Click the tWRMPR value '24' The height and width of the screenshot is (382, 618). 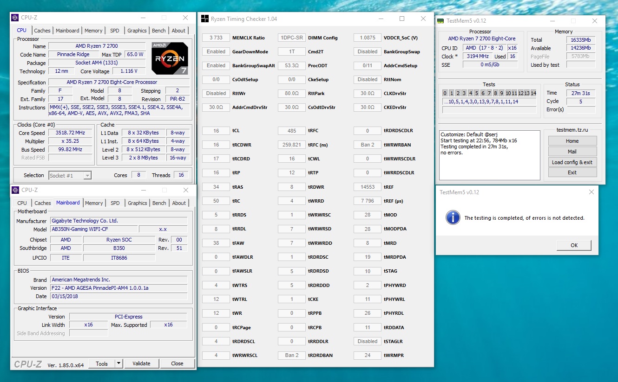(368, 355)
